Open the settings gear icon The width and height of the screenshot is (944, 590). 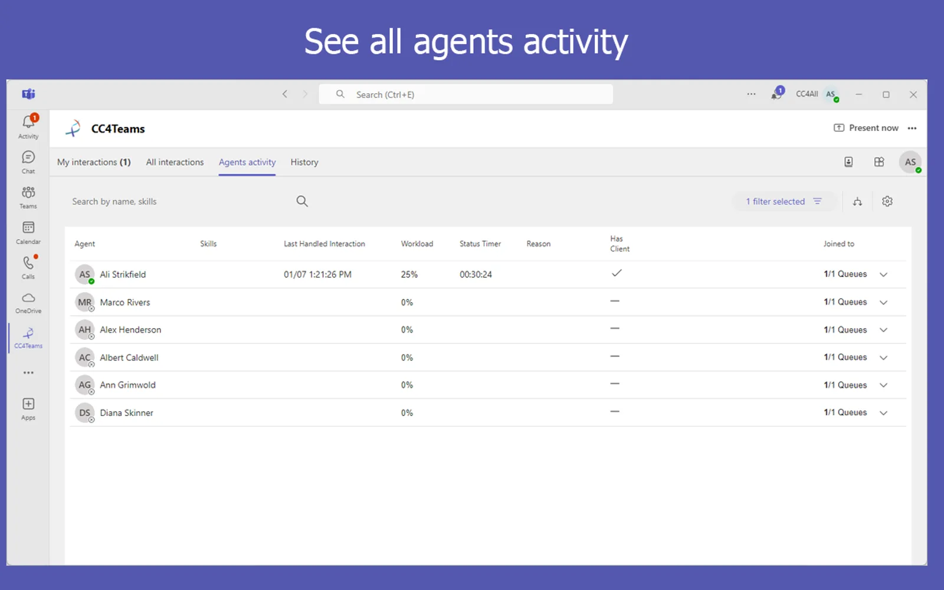(x=887, y=201)
